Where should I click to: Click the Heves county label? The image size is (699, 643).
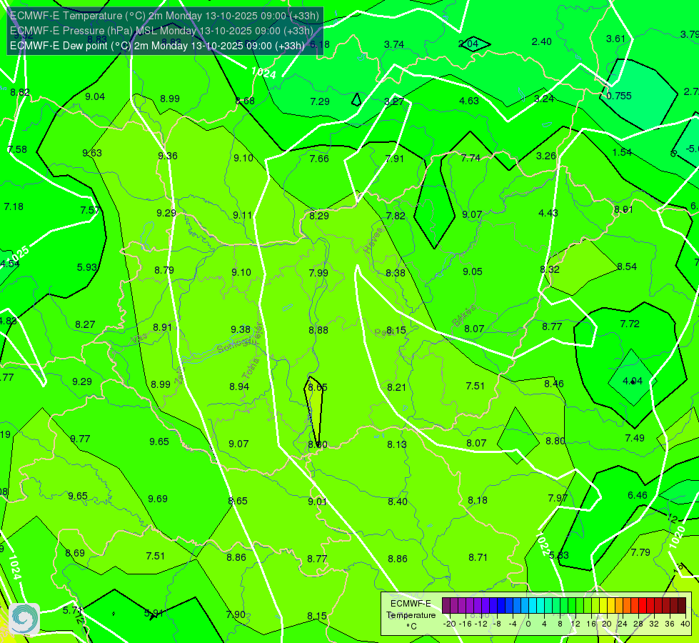coord(373,240)
